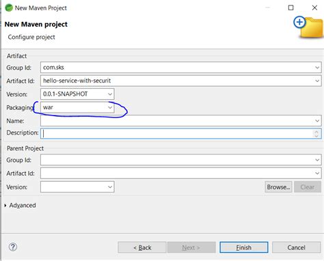The height and width of the screenshot is (261, 324).
Task: Click the Spring leaf icon in title bar
Action: 9,8
